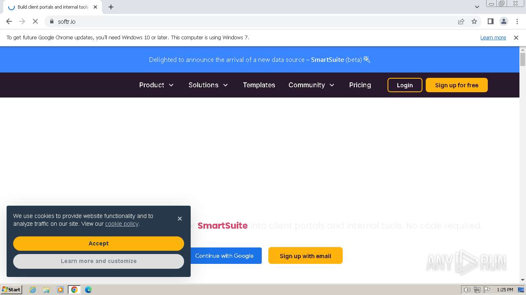
Task: Open the network icon in the system tray
Action: pyautogui.click(x=477, y=290)
